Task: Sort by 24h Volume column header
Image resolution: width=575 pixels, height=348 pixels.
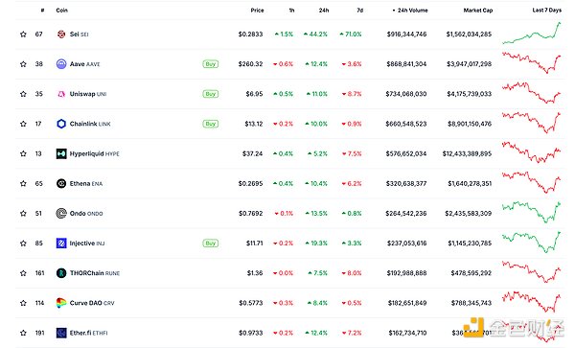Action: tap(410, 11)
